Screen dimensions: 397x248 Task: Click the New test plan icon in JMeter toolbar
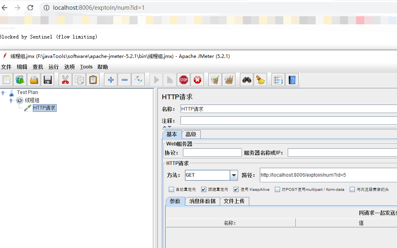(6, 80)
